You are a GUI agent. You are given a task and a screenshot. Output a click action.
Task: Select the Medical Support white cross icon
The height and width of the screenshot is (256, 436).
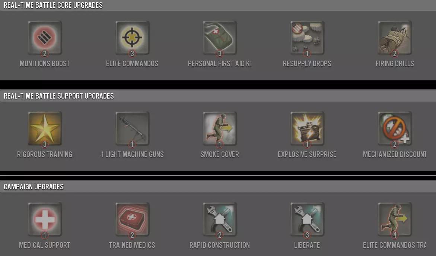[45, 219]
